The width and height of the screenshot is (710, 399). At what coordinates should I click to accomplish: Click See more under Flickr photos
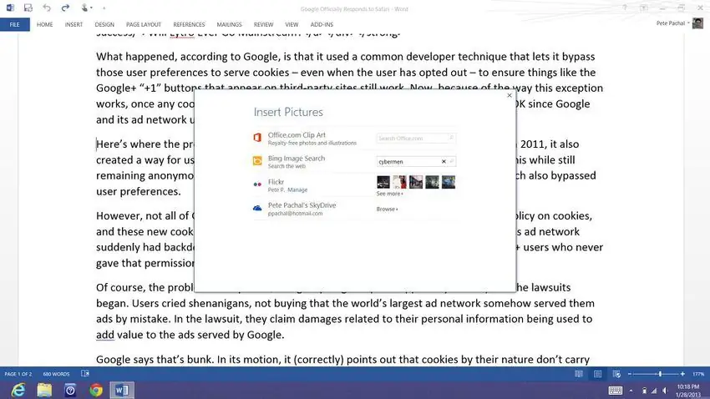(x=389, y=194)
